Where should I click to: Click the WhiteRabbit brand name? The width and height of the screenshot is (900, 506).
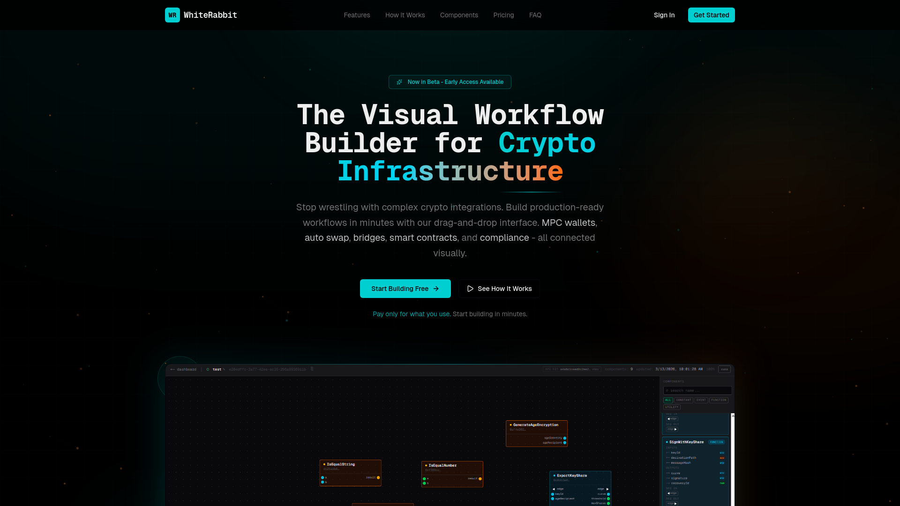(210, 15)
